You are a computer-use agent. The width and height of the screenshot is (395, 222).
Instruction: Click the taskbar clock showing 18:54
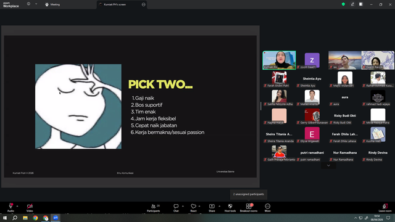(377, 218)
